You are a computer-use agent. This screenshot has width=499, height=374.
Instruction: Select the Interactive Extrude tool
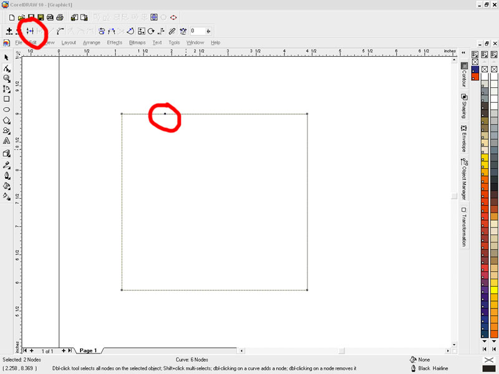(6, 153)
